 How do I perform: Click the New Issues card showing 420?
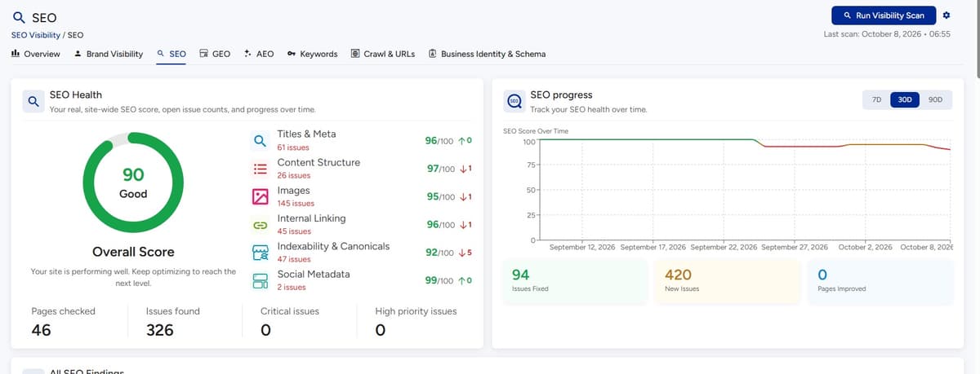click(727, 282)
